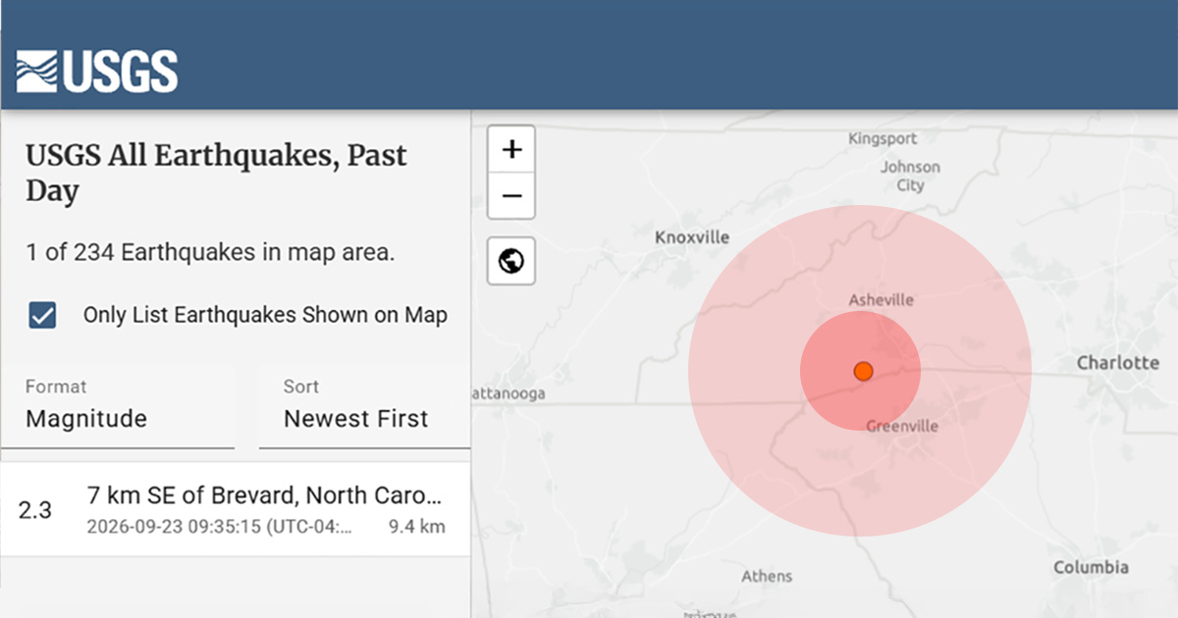This screenshot has height=618, width=1178.
Task: Click Asheville label on the map
Action: [881, 300]
